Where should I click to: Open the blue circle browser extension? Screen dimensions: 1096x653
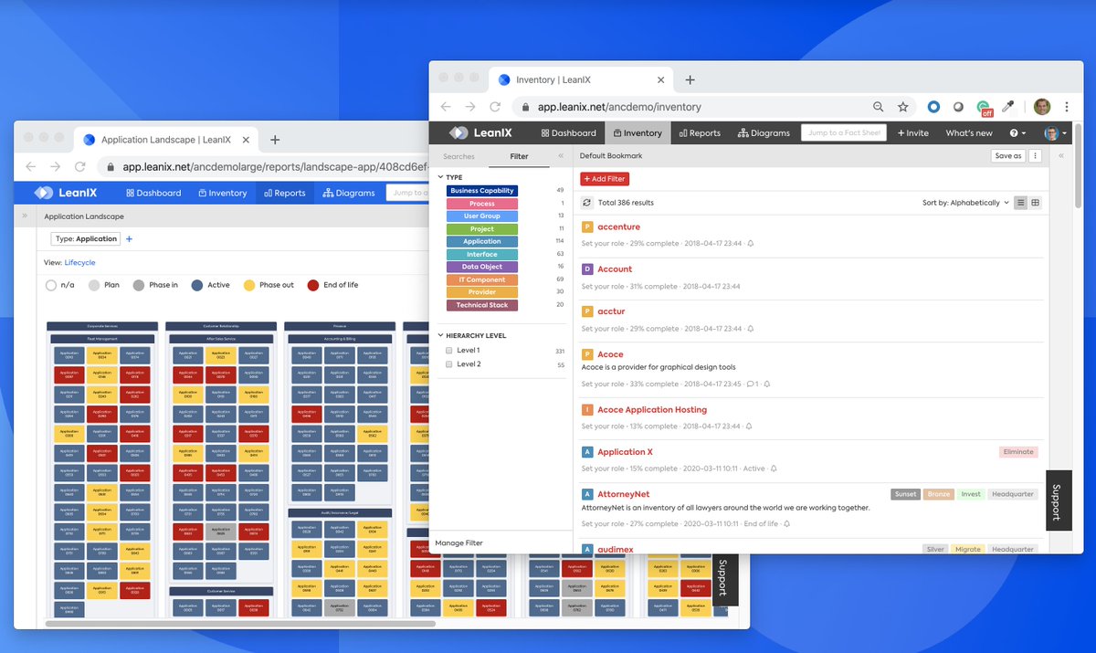933,107
